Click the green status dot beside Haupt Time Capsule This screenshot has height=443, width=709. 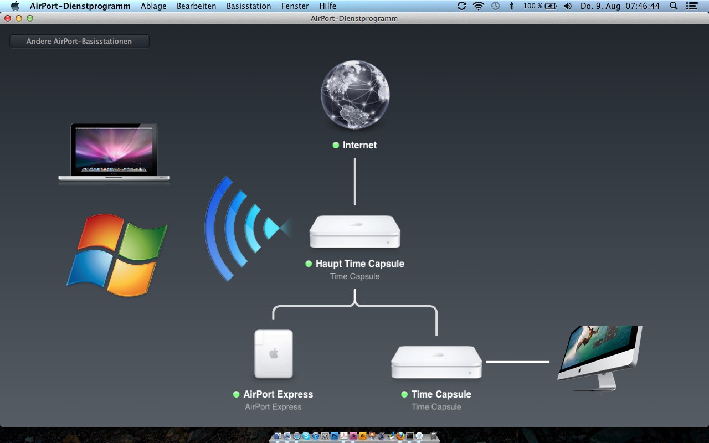click(x=309, y=264)
